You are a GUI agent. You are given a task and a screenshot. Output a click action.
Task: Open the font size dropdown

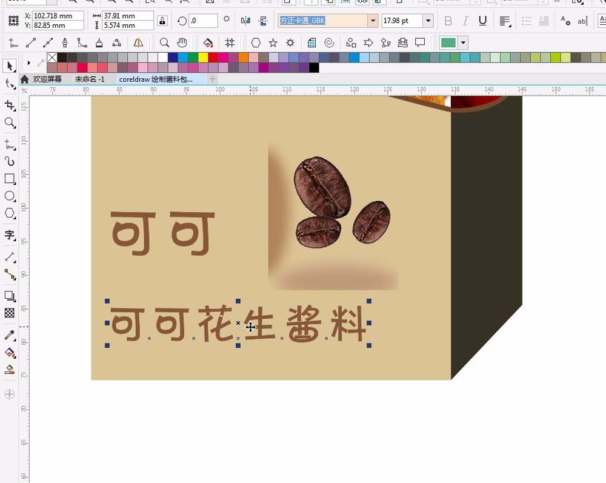[x=428, y=21]
